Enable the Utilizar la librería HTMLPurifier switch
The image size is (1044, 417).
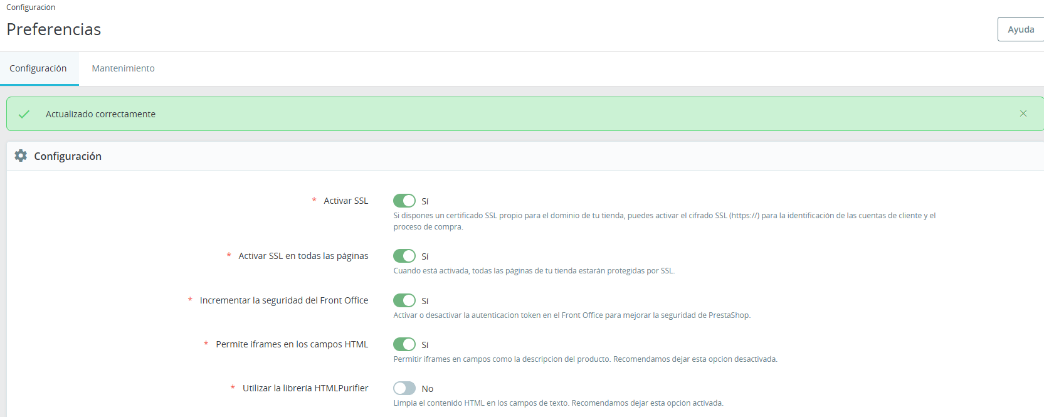(404, 388)
